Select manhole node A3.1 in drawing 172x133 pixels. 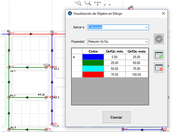[x=52, y=67]
